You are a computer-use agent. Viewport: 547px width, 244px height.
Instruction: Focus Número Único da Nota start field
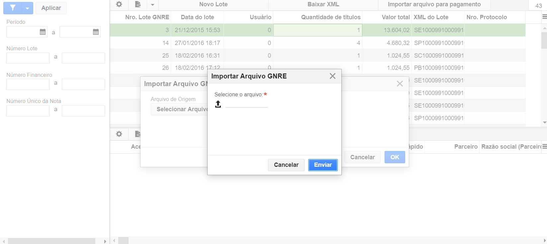[28, 111]
